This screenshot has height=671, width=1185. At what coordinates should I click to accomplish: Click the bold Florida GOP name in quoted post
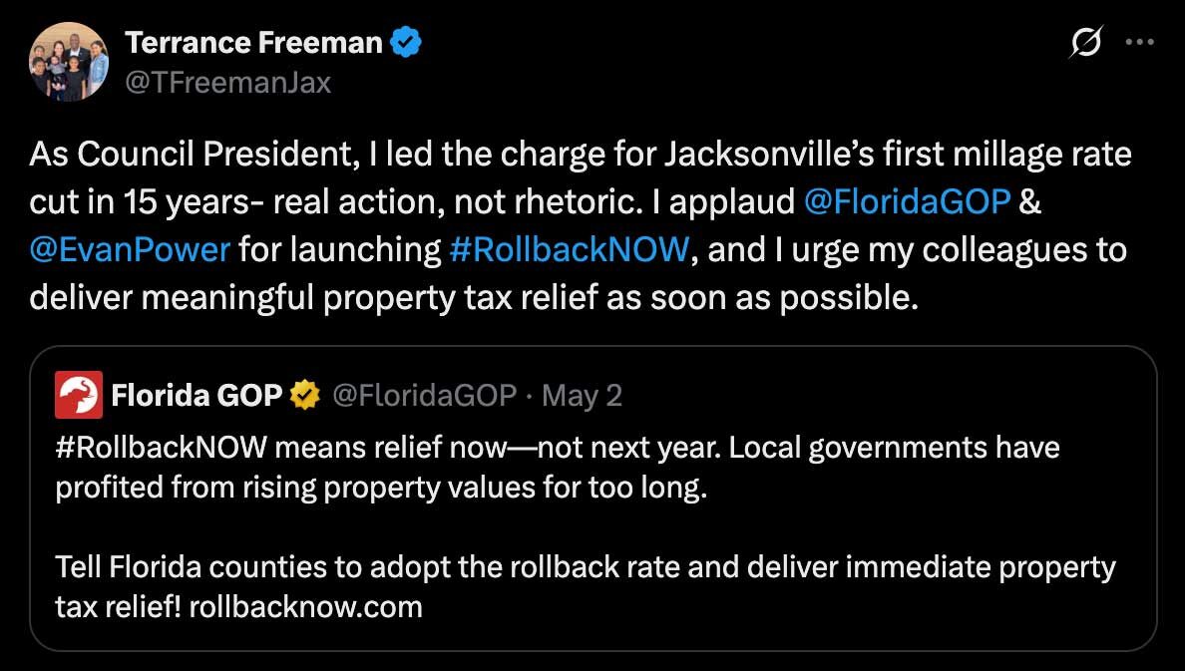click(197, 396)
